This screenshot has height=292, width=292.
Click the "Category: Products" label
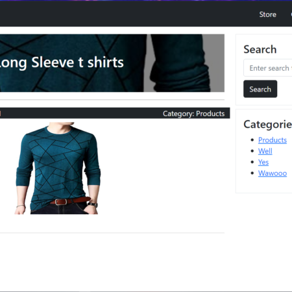pyautogui.click(x=193, y=114)
